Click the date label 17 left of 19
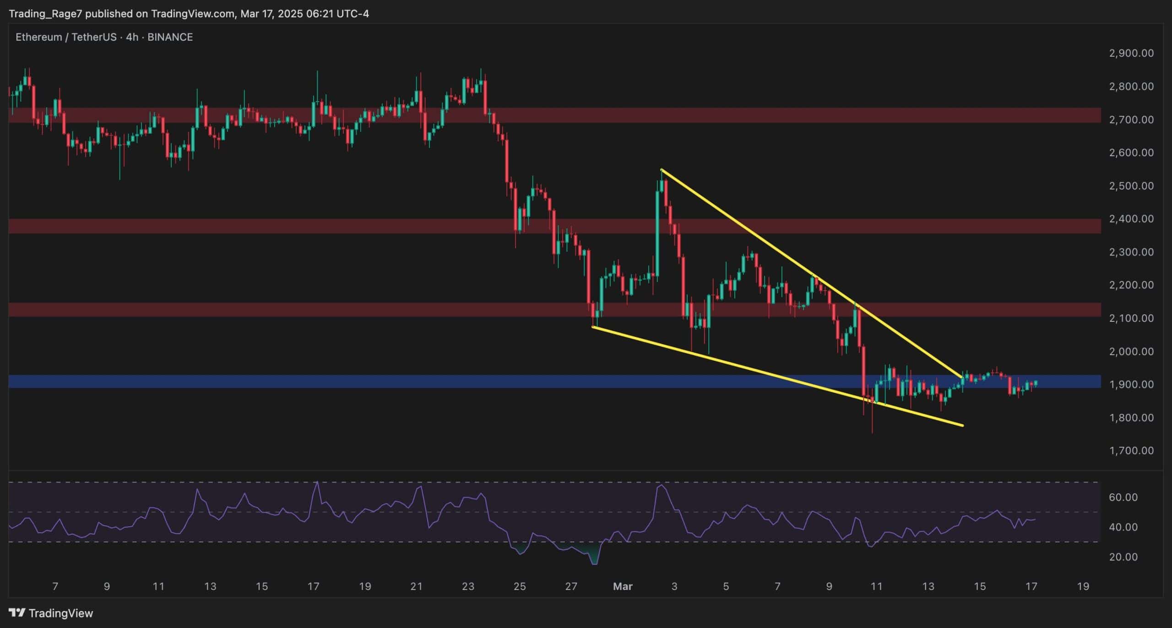 click(x=313, y=586)
